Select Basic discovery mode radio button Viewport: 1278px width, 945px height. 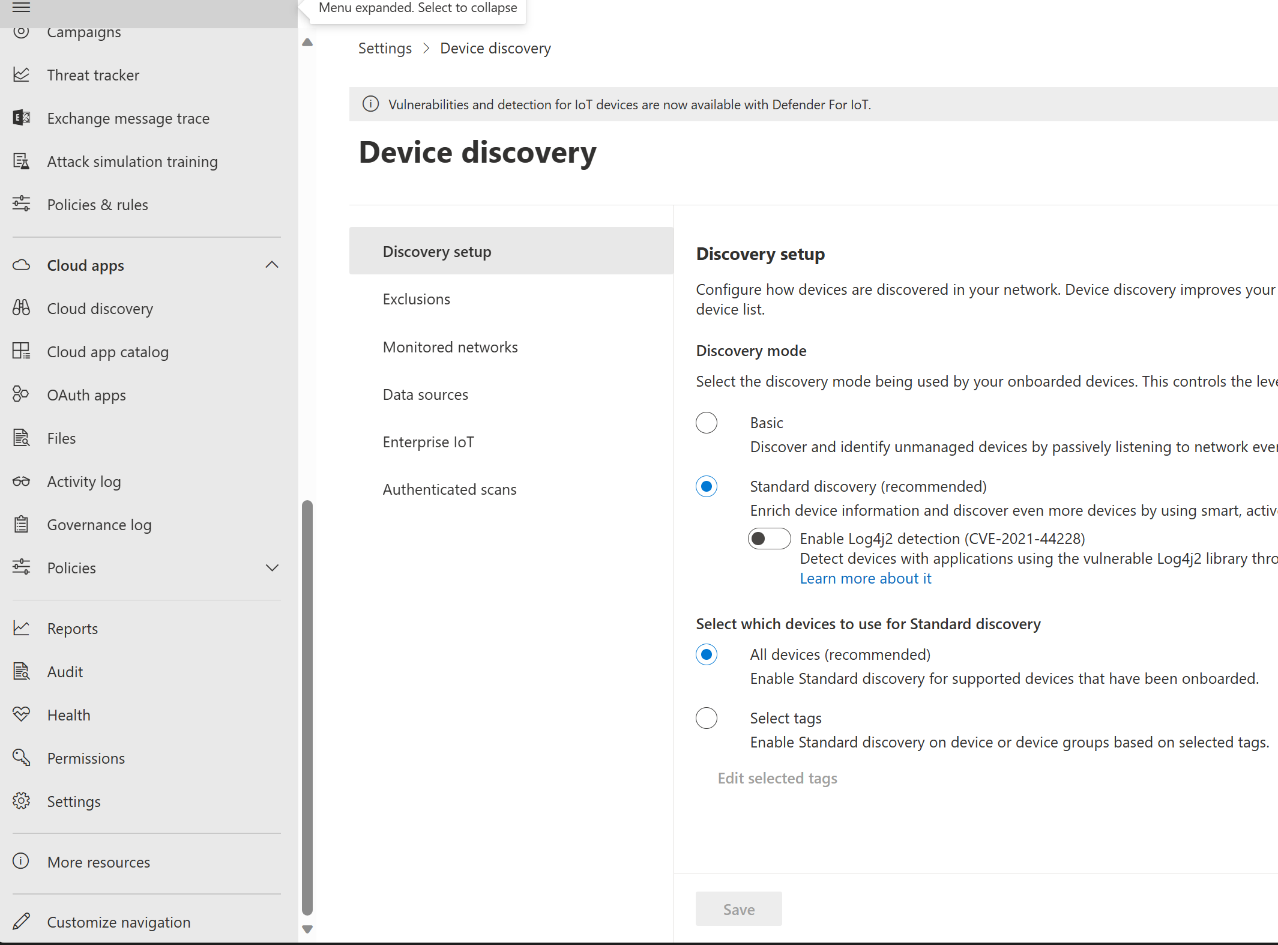click(707, 422)
